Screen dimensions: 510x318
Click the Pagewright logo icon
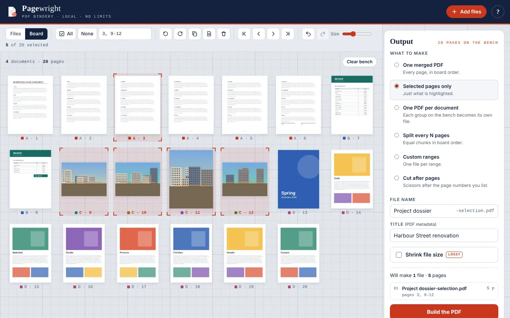click(x=12, y=12)
